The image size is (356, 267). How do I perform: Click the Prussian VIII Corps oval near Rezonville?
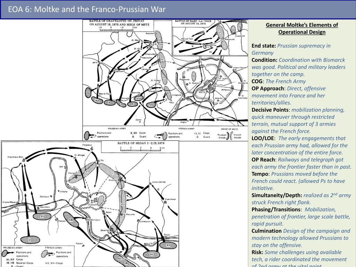tap(138, 98)
